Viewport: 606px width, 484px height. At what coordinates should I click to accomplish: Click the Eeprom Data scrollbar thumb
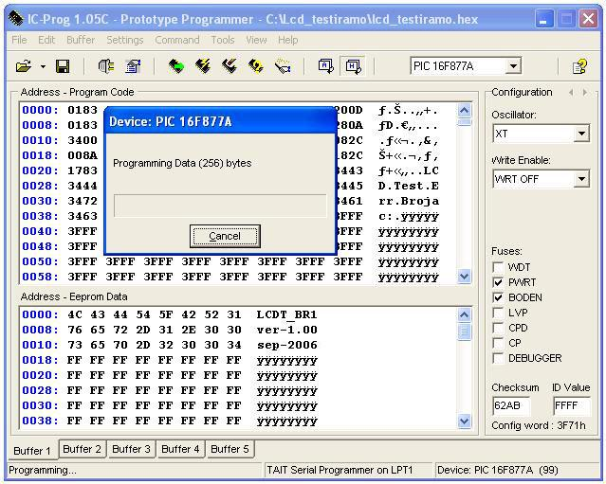coord(464,332)
